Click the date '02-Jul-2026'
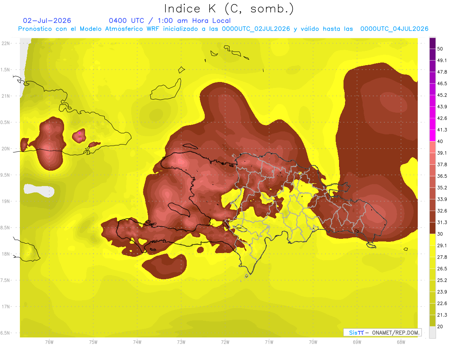This screenshot has height=347, width=450. [x=47, y=21]
